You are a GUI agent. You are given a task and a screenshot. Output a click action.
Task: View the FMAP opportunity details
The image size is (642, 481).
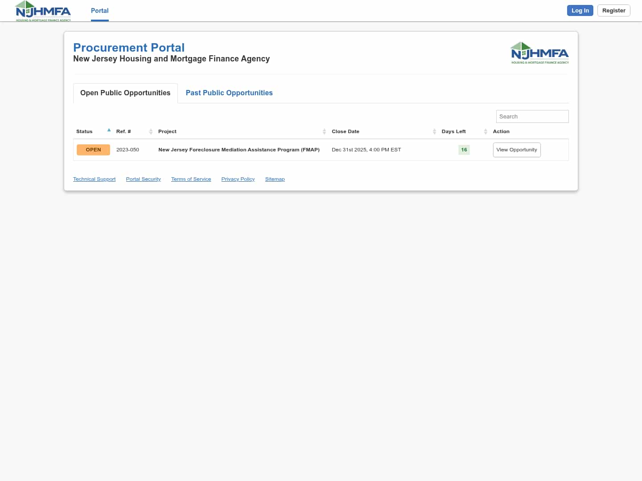coord(517,150)
